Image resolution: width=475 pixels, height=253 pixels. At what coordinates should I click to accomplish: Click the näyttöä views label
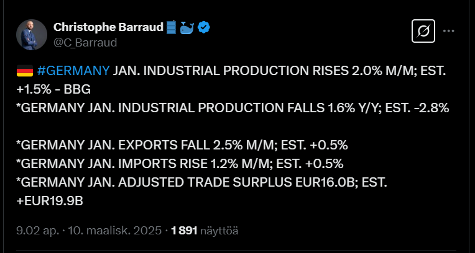219,230
